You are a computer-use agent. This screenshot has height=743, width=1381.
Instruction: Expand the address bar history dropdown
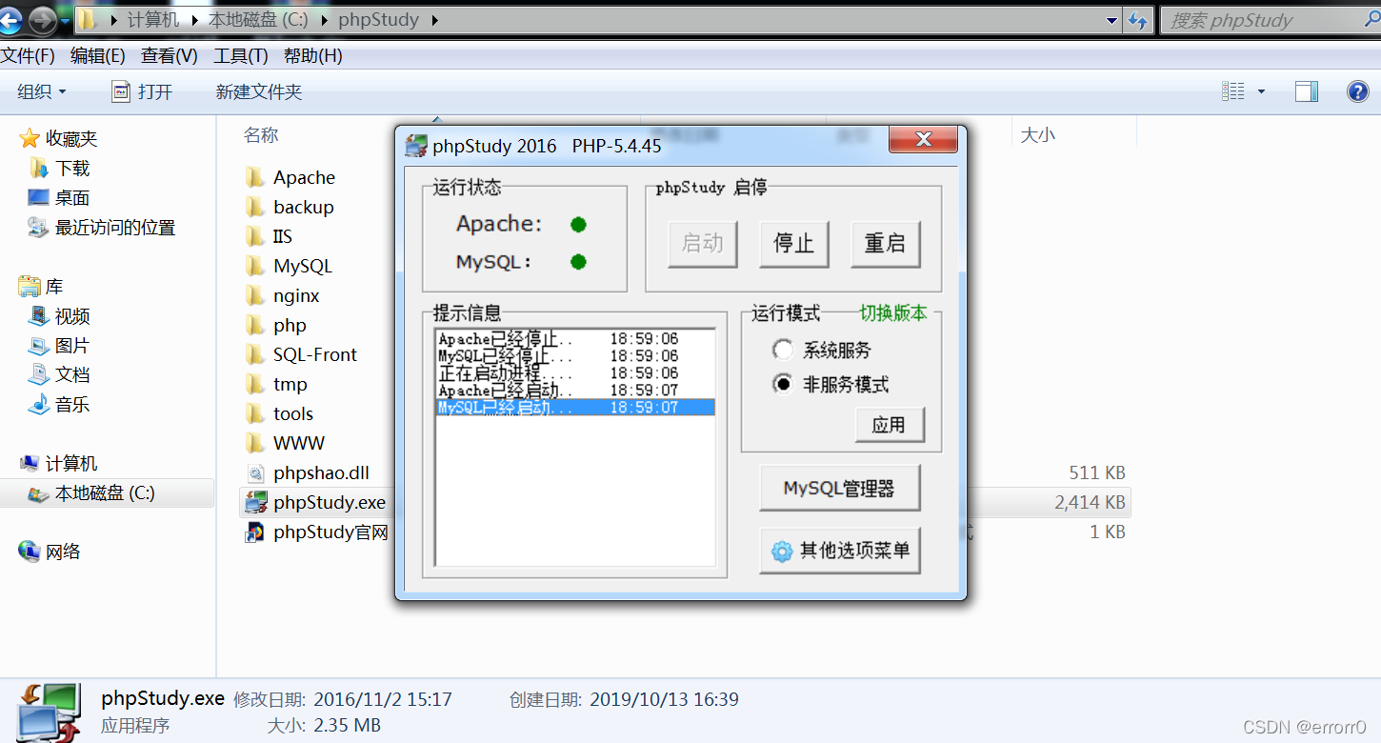click(x=1111, y=20)
